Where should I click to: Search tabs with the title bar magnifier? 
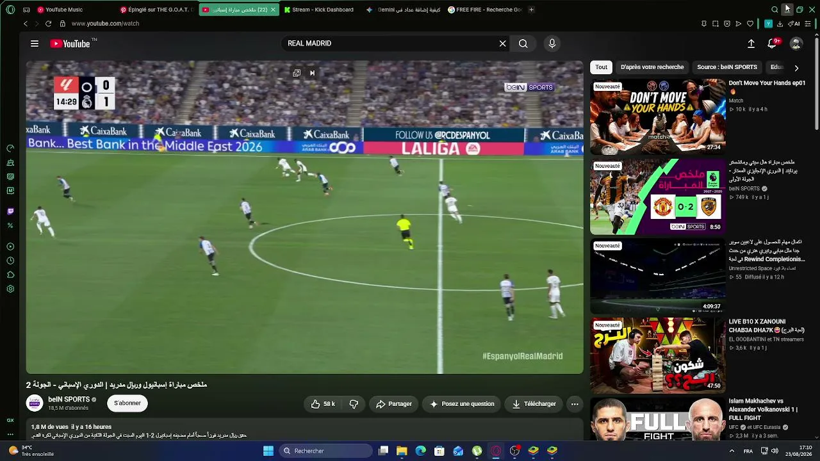(x=775, y=10)
